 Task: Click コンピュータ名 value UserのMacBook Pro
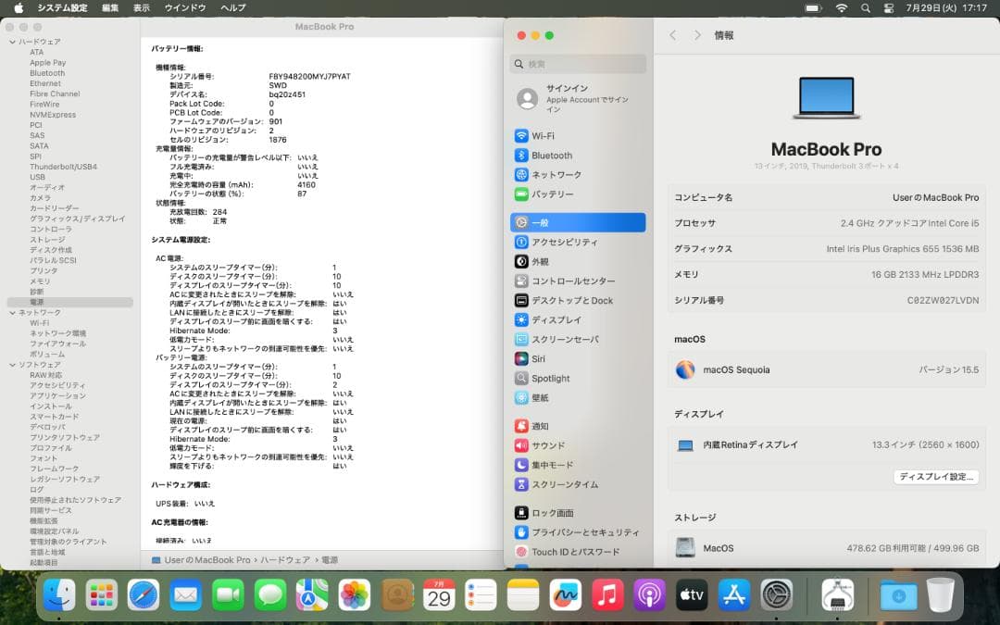[935, 198]
